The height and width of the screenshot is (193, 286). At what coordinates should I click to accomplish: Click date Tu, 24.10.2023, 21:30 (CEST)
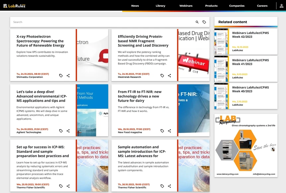[x=32, y=129]
